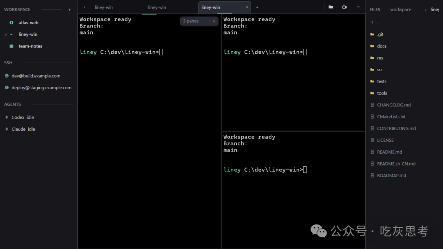Click the LICENSE file icon
Screen dimensions: 443x249
pos(372,140)
